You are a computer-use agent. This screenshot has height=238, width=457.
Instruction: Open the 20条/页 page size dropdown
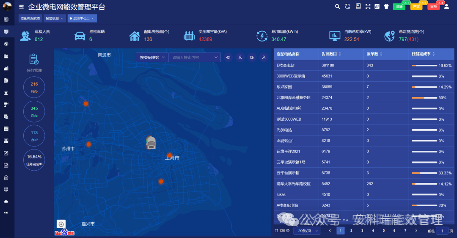pyautogui.click(x=307, y=231)
